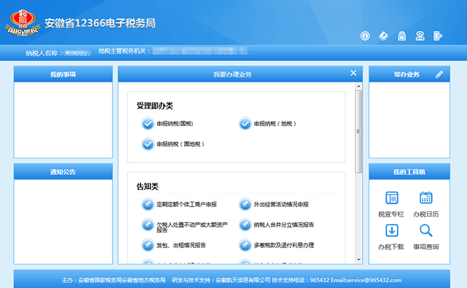
Task: Click the padlock icon in the header
Action: click(x=402, y=36)
